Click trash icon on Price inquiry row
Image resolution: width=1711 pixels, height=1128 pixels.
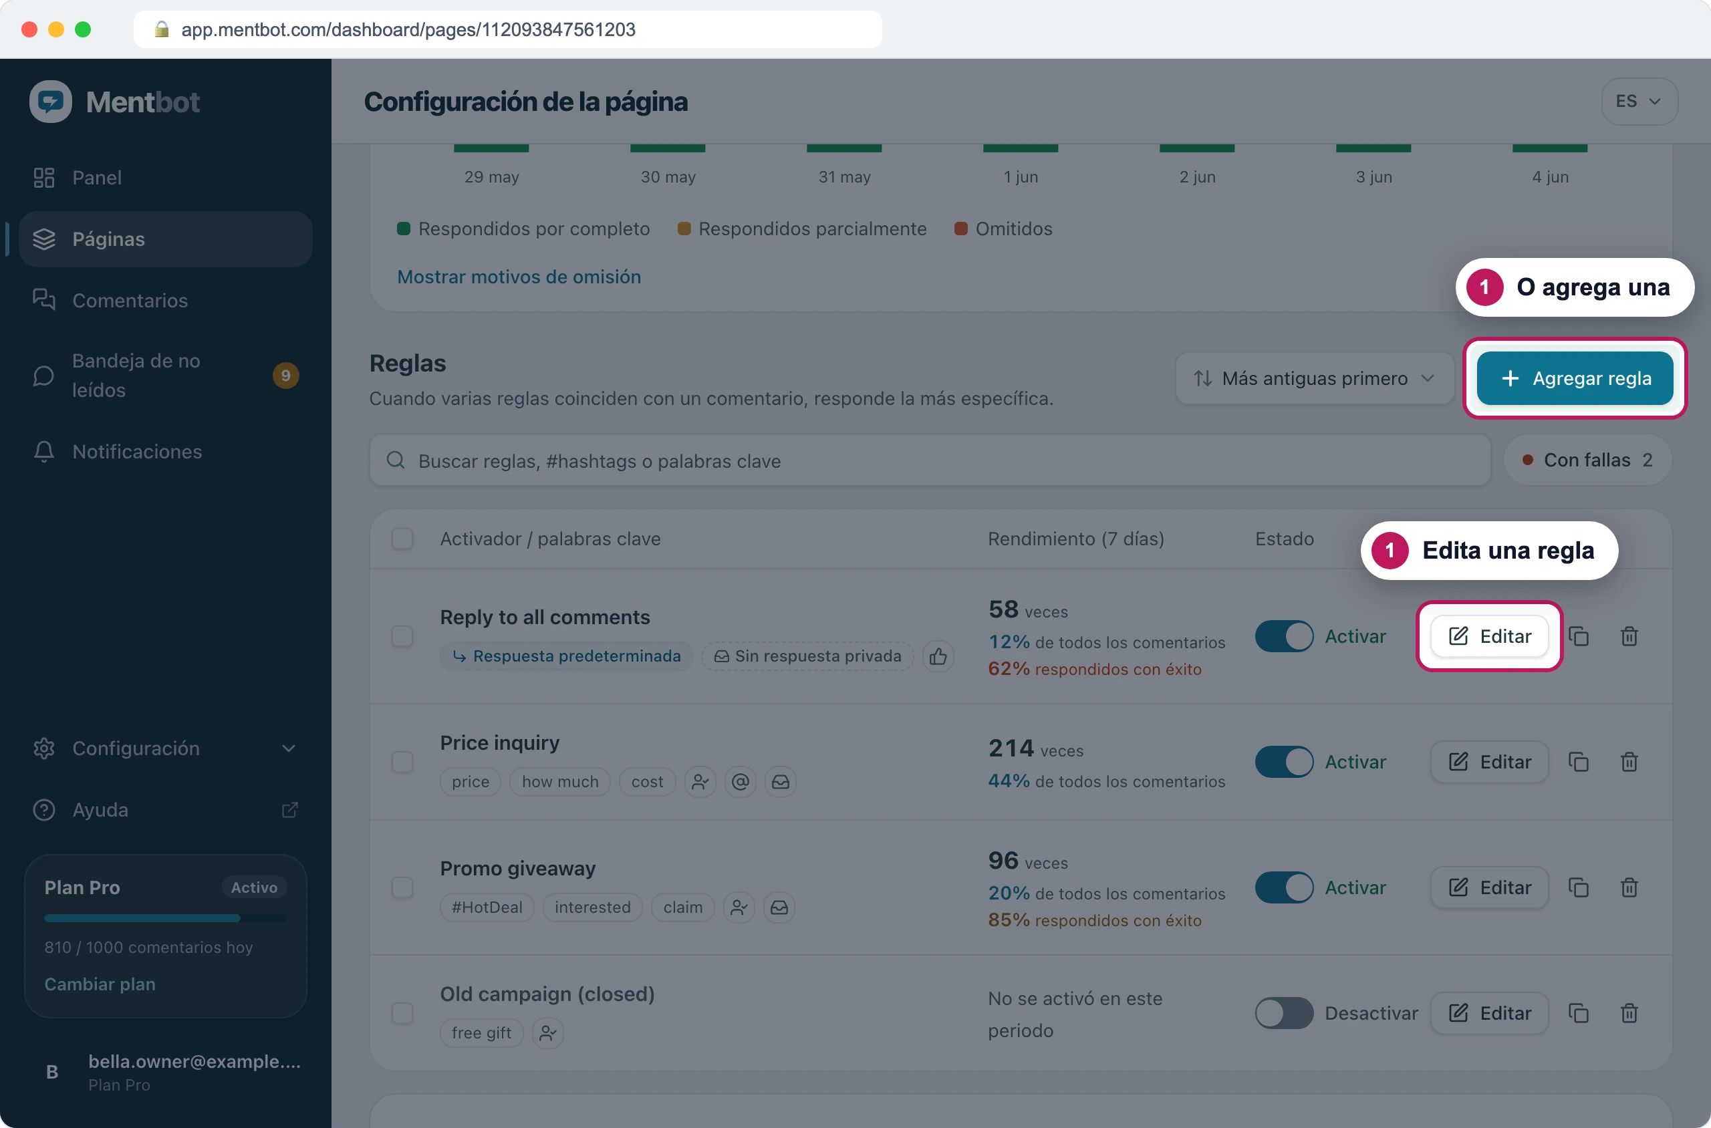click(1629, 762)
